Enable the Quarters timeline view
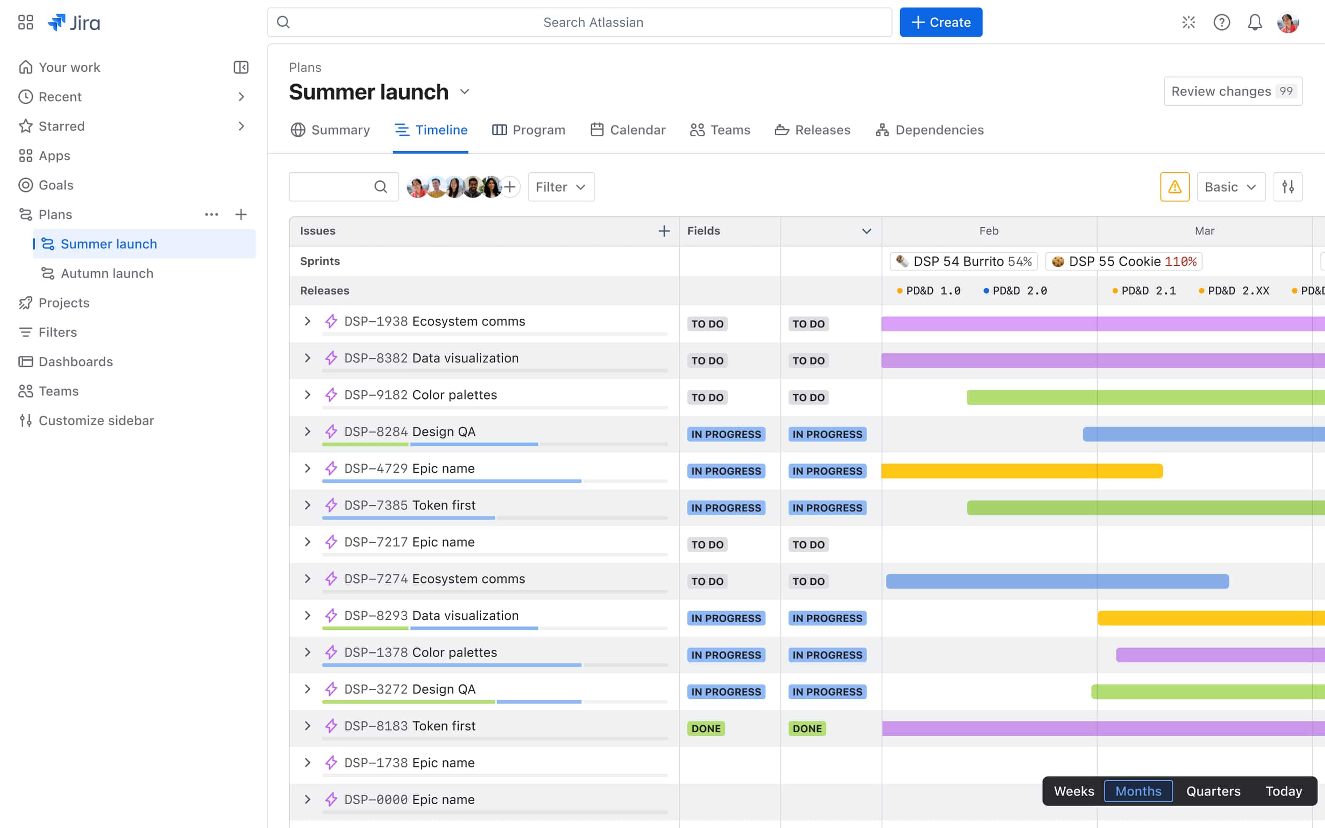Viewport: 1325px width, 828px height. [x=1213, y=791]
